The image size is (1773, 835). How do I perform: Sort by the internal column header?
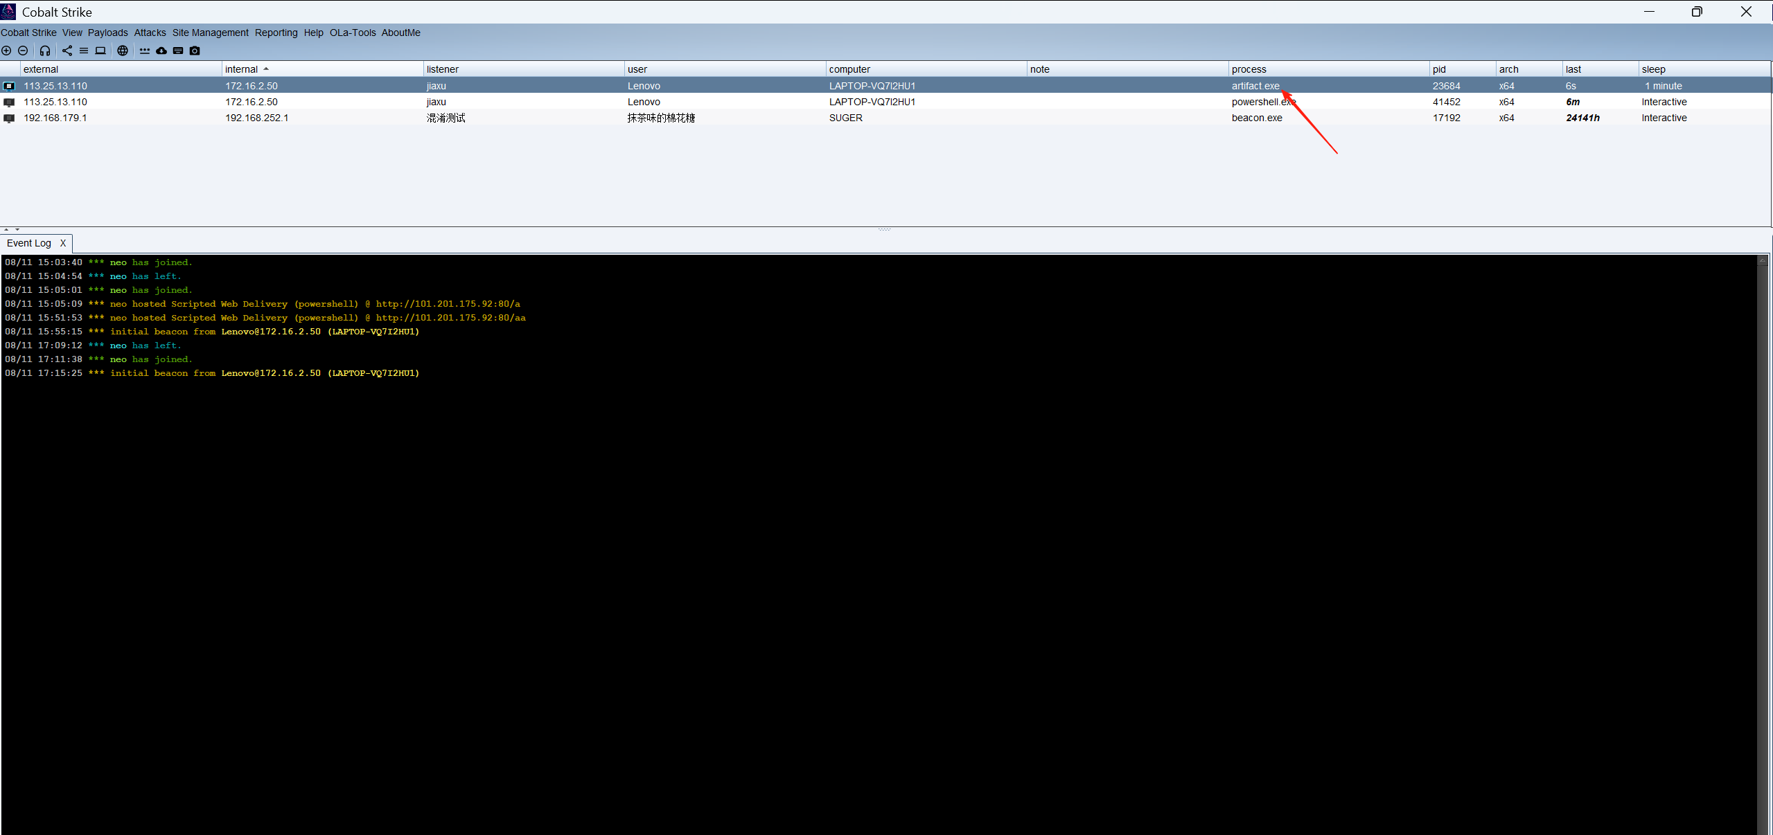tap(322, 69)
